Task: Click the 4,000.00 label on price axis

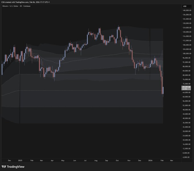Action: click(x=187, y=157)
